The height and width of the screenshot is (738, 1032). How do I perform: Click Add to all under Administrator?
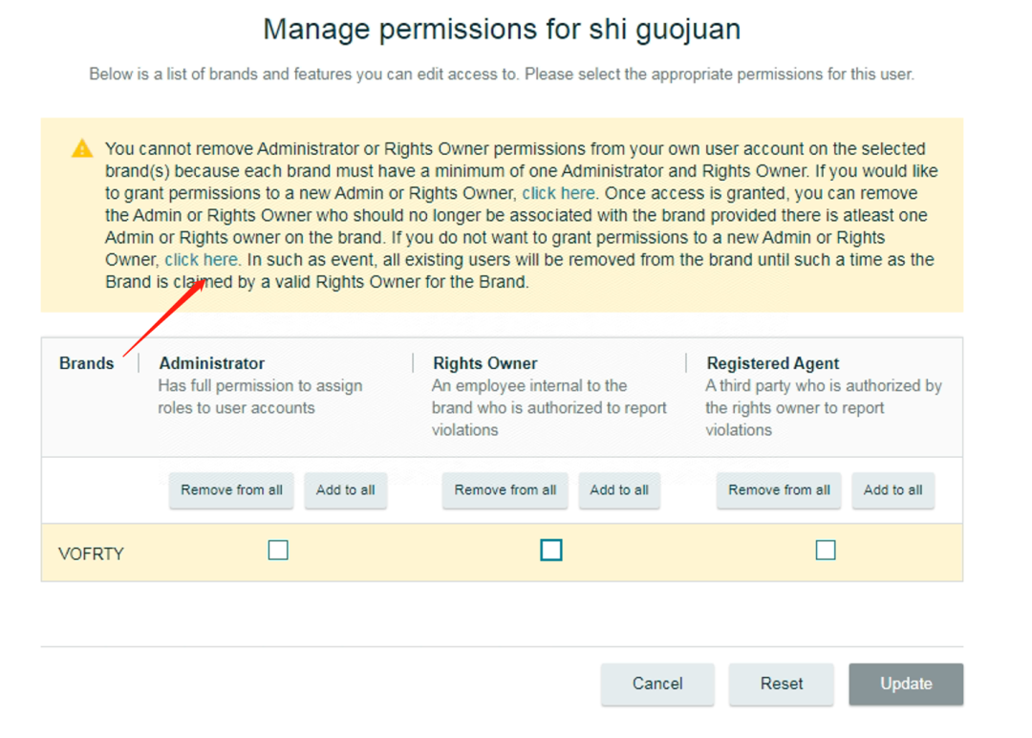(x=346, y=489)
